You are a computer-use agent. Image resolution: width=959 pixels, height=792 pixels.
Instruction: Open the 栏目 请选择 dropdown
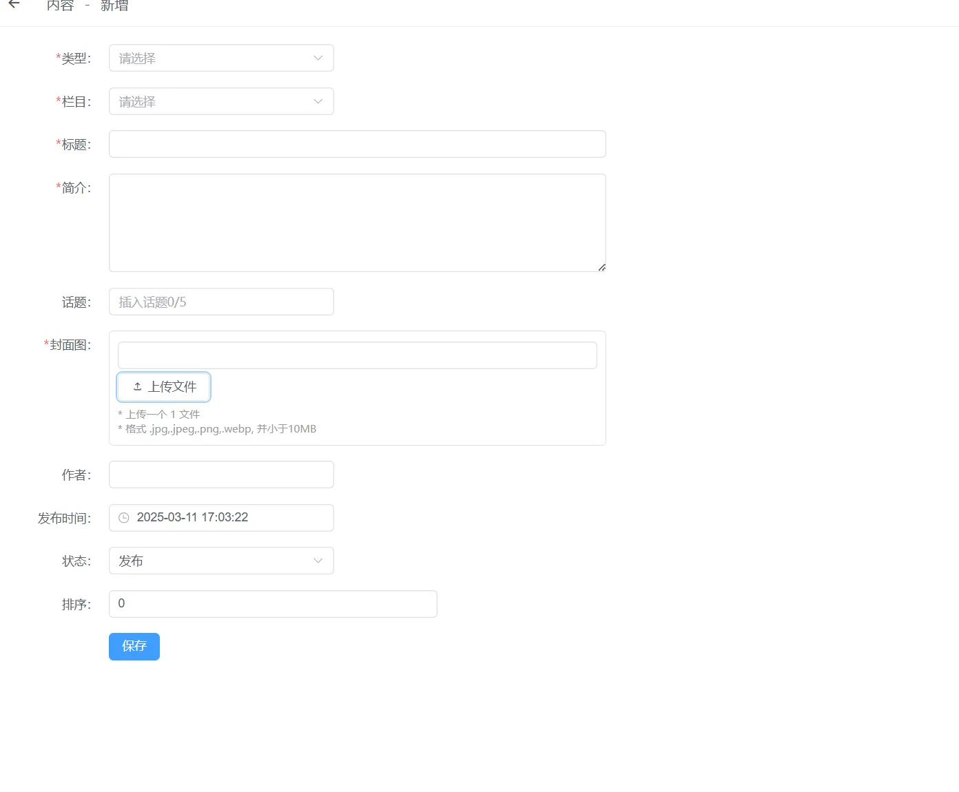pyautogui.click(x=214, y=102)
